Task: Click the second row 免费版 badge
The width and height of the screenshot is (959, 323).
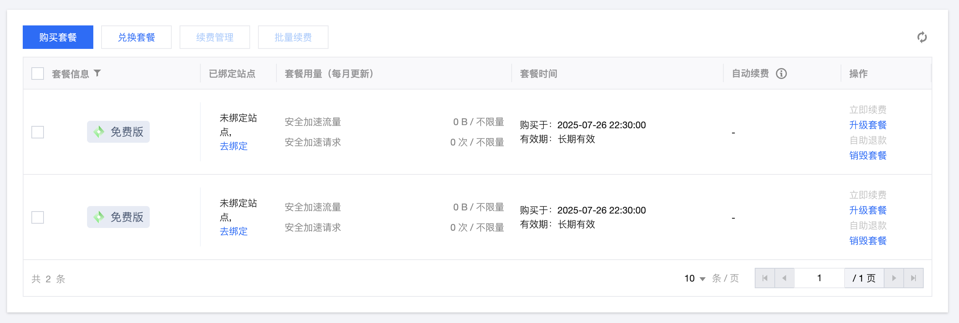Action: [x=118, y=217]
